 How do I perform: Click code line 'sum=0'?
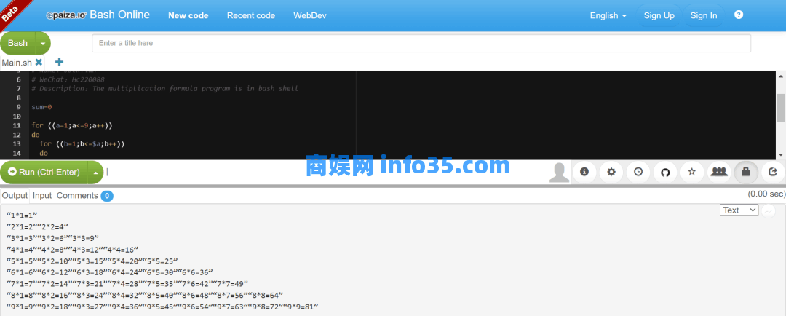click(x=41, y=107)
